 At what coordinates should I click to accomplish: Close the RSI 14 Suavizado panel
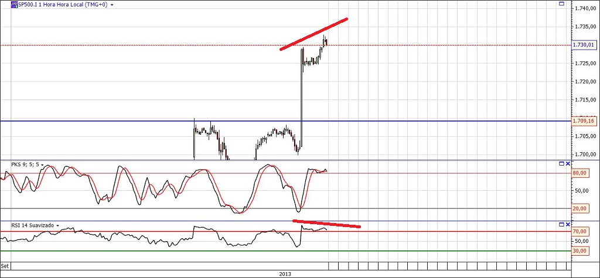tap(568, 225)
